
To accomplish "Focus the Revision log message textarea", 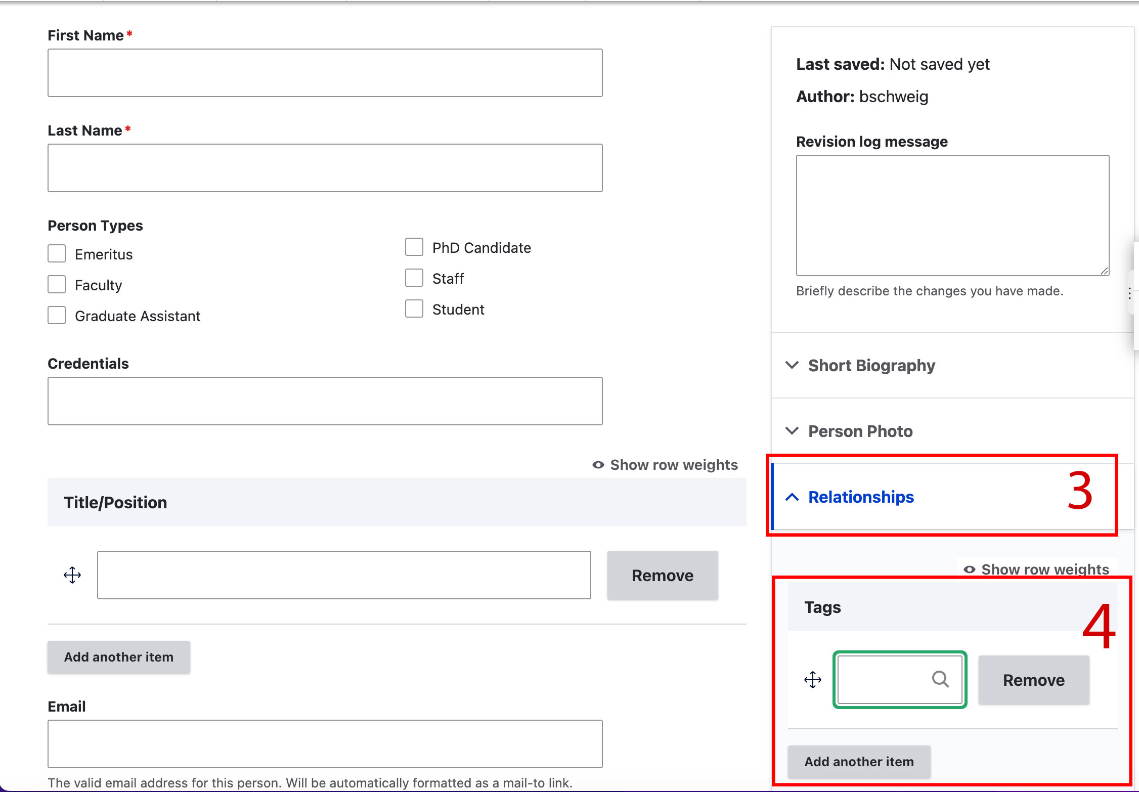I will click(953, 215).
